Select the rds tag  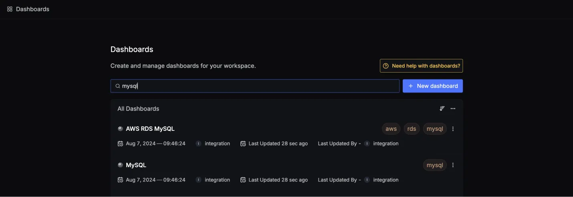pos(412,129)
